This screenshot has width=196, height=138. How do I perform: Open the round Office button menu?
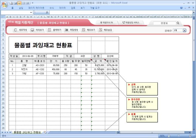pyautogui.click(x=5, y=5)
